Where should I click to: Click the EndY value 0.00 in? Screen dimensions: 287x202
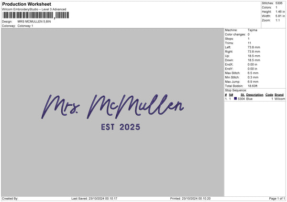[x=253, y=69]
